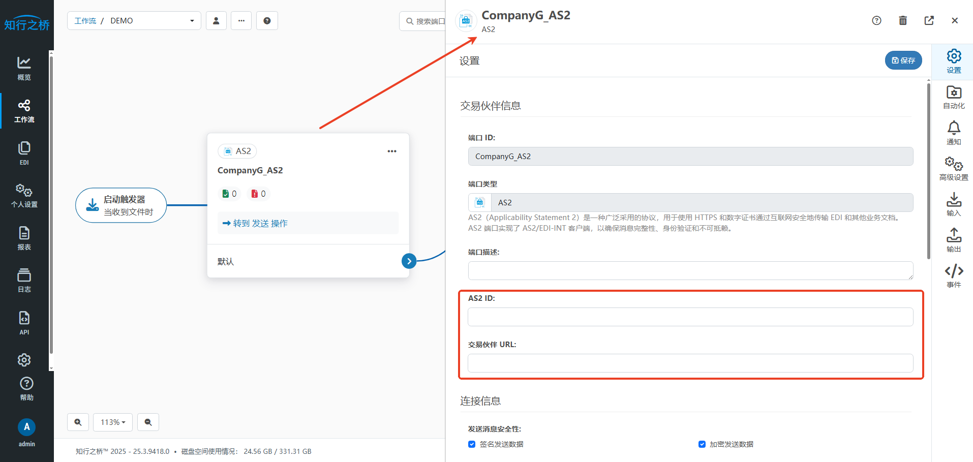Toggle the 加密发送数据 checkbox
Viewport: 973px width, 462px height.
point(702,444)
